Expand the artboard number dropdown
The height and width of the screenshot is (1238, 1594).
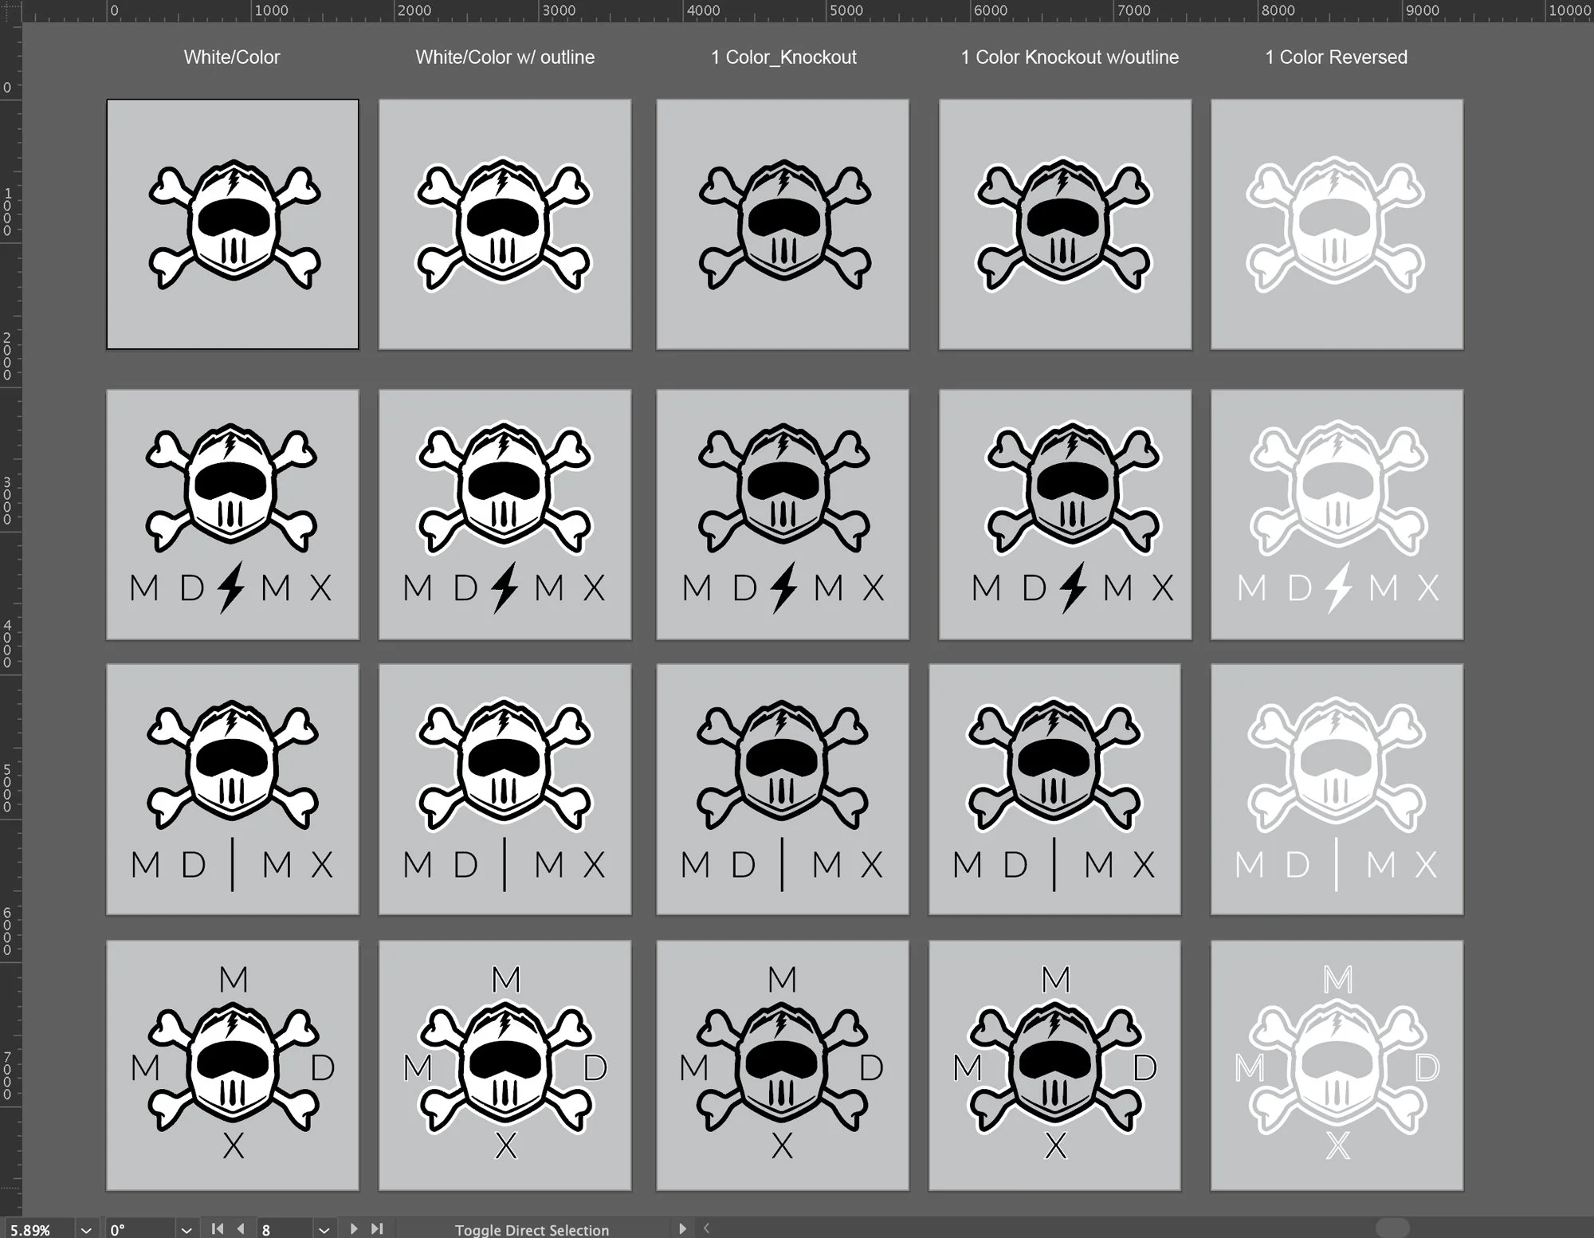click(x=324, y=1230)
